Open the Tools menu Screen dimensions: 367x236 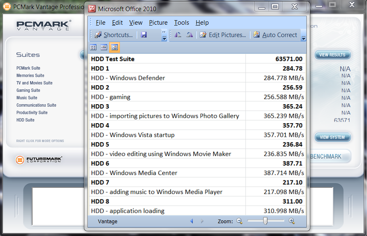pos(182,23)
